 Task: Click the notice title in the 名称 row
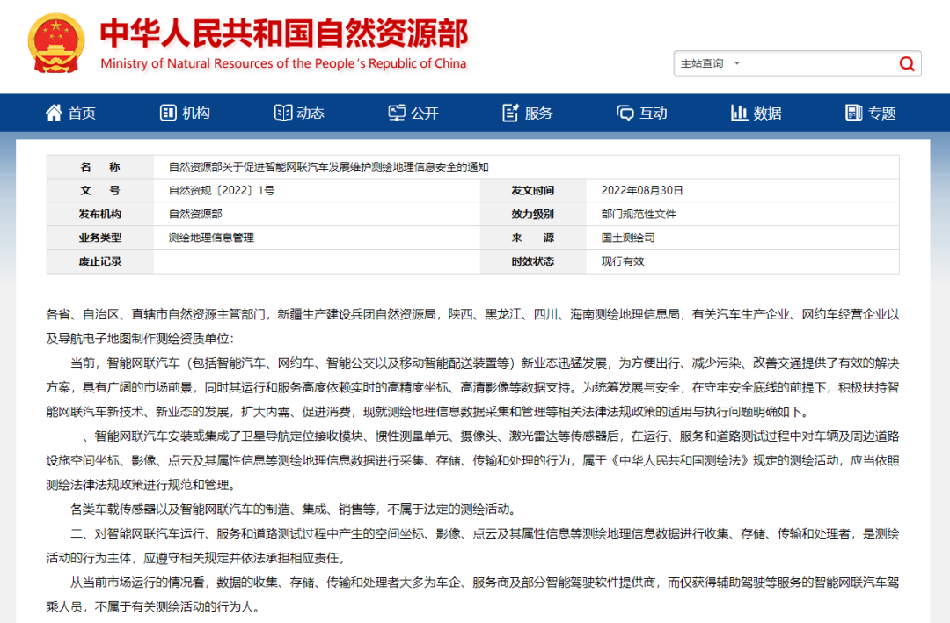(x=328, y=166)
